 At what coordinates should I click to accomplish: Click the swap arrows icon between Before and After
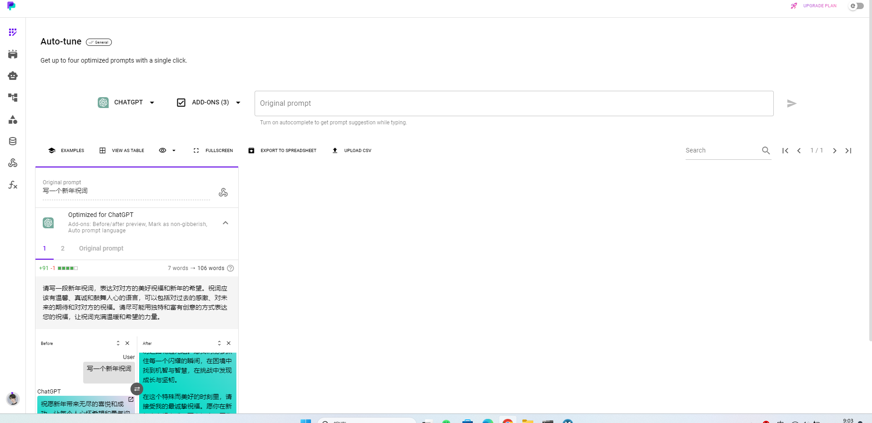click(137, 389)
